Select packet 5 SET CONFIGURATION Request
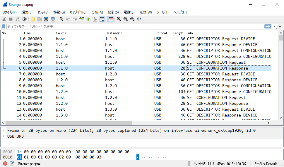The image size is (284, 167). pos(136,62)
